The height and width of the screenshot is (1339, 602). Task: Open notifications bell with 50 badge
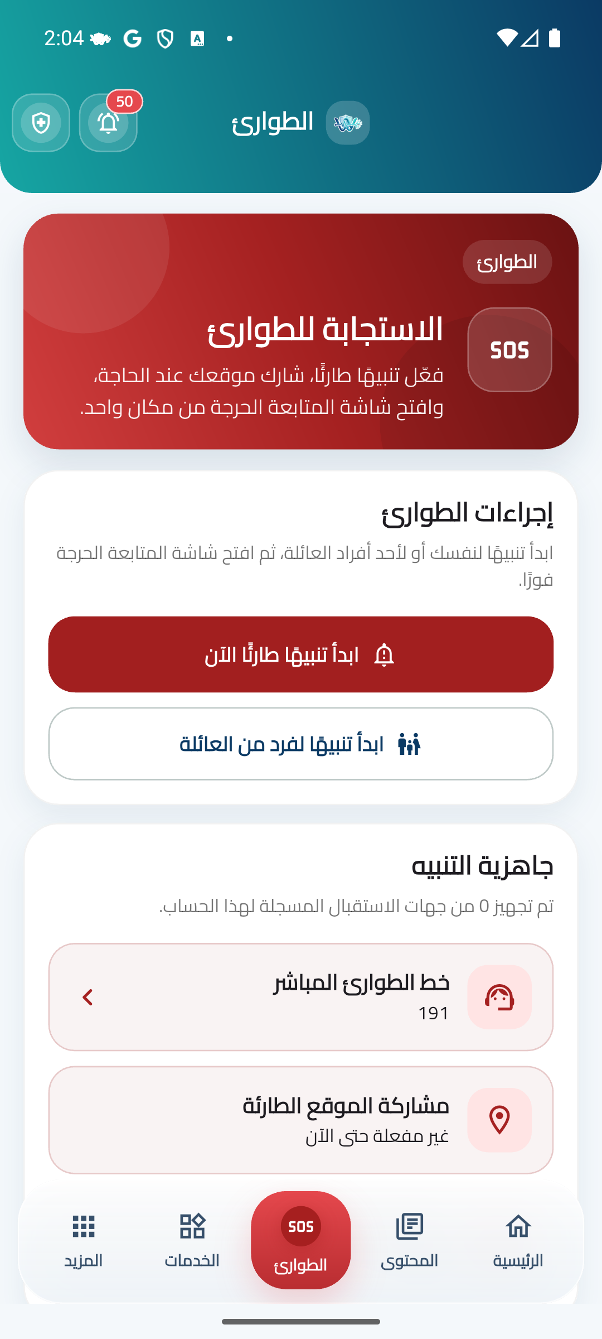click(108, 123)
